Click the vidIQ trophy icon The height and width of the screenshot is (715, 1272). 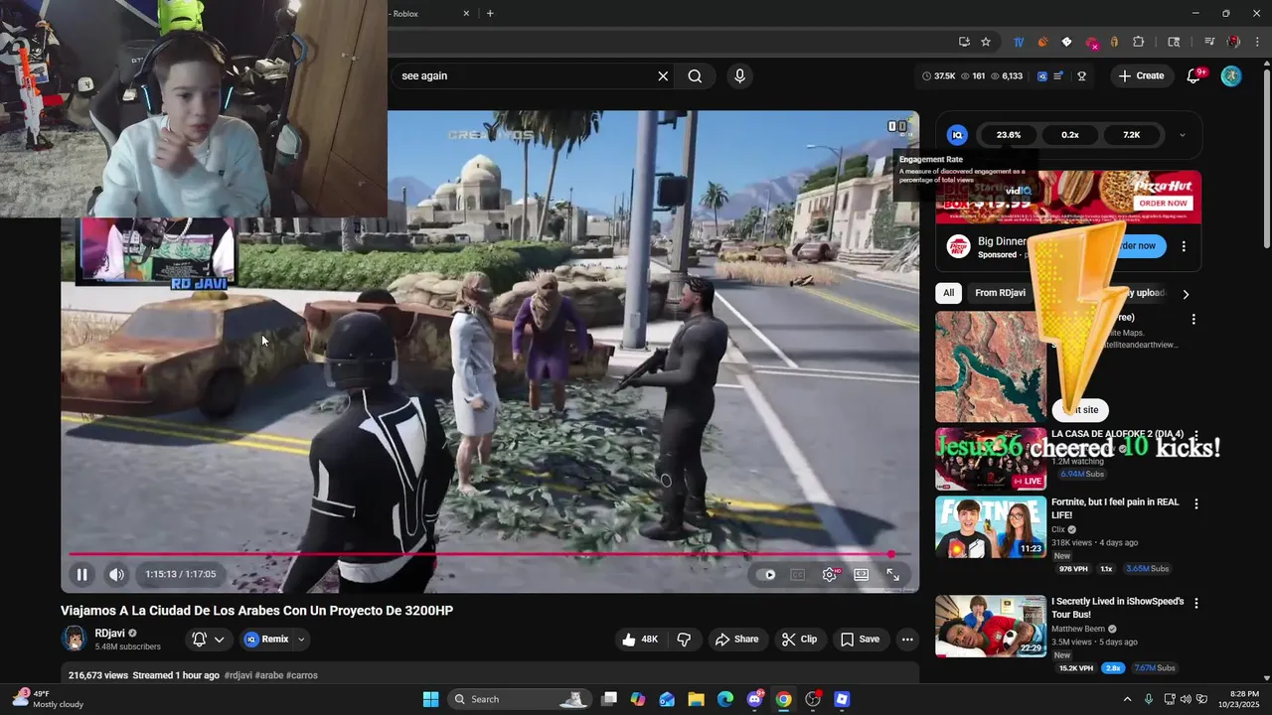(1081, 75)
